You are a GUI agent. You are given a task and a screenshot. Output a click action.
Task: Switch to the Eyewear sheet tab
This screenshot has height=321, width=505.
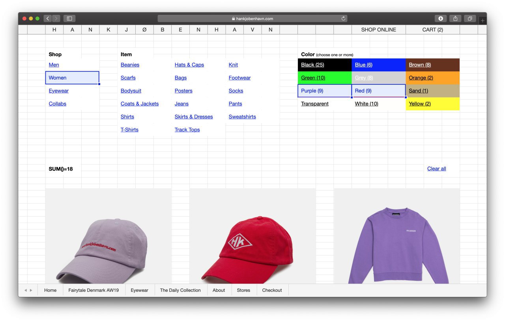click(x=139, y=290)
